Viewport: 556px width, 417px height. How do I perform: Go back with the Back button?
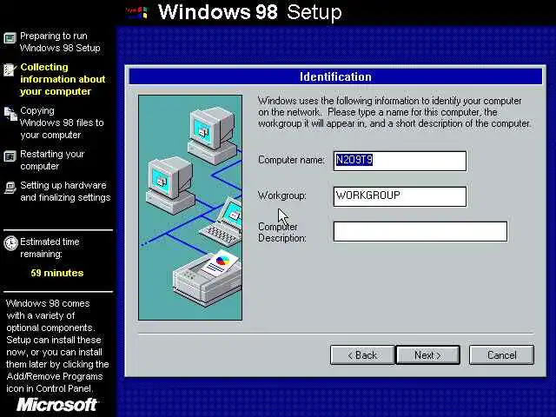362,355
